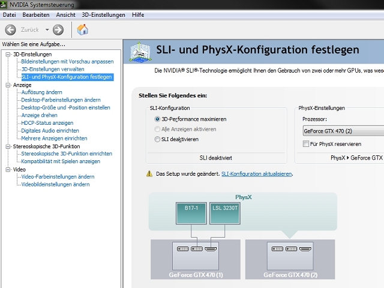This screenshot has height=288, width=384.
Task: Open the Home icon in toolbar
Action: pos(83,29)
